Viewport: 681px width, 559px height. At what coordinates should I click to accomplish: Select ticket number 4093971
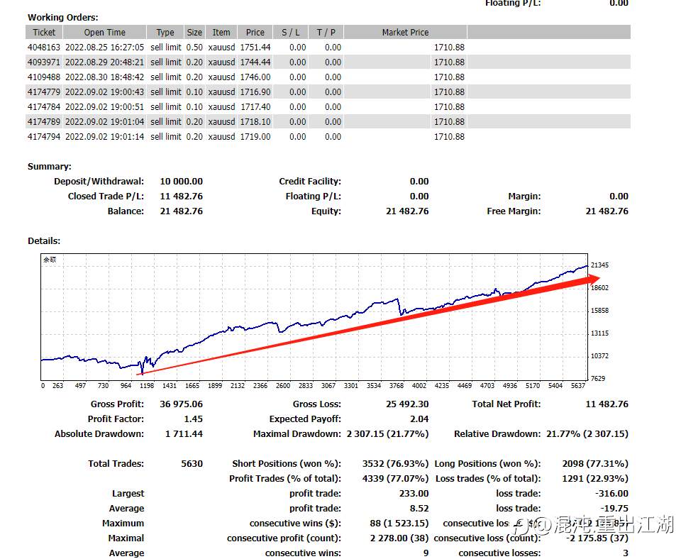(44, 62)
